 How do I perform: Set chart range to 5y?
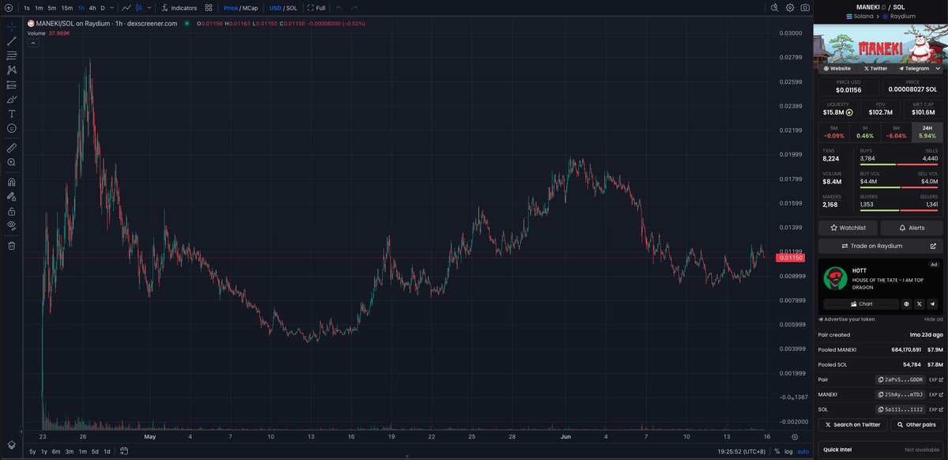tap(32, 451)
